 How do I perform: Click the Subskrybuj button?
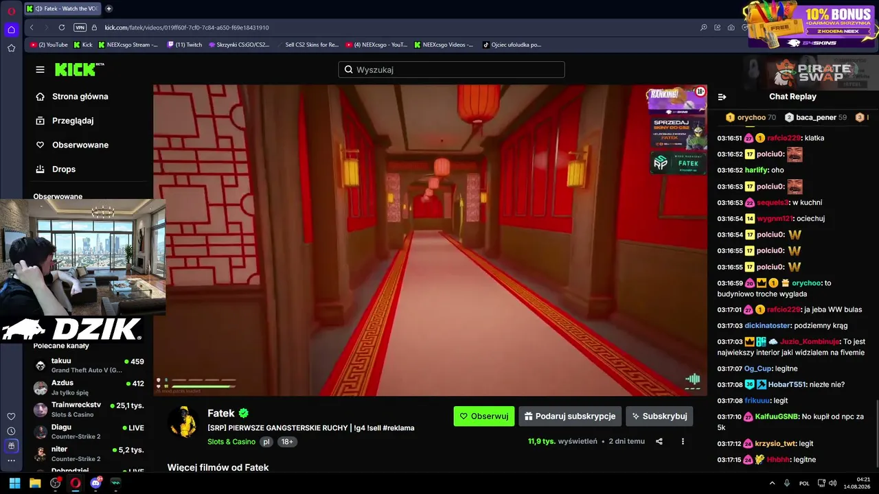tap(659, 416)
